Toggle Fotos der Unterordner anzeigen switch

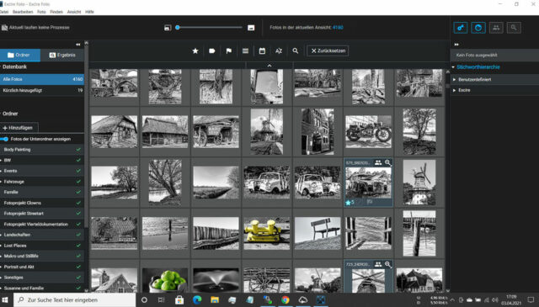[x=4, y=139]
